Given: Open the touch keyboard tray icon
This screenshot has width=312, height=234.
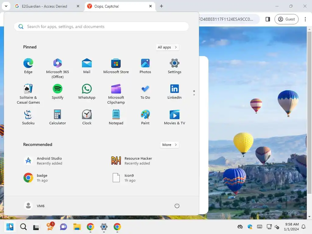Looking at the screenshot, I should pyautogui.click(x=260, y=227).
